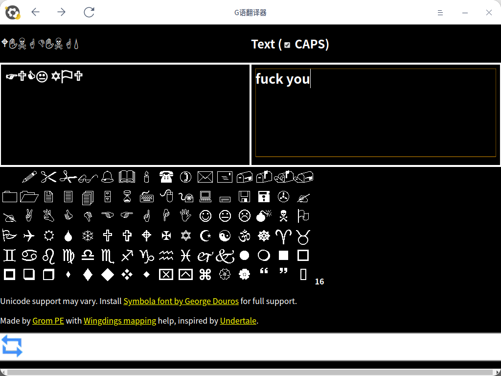Select the bomb symbol

pos(264,216)
